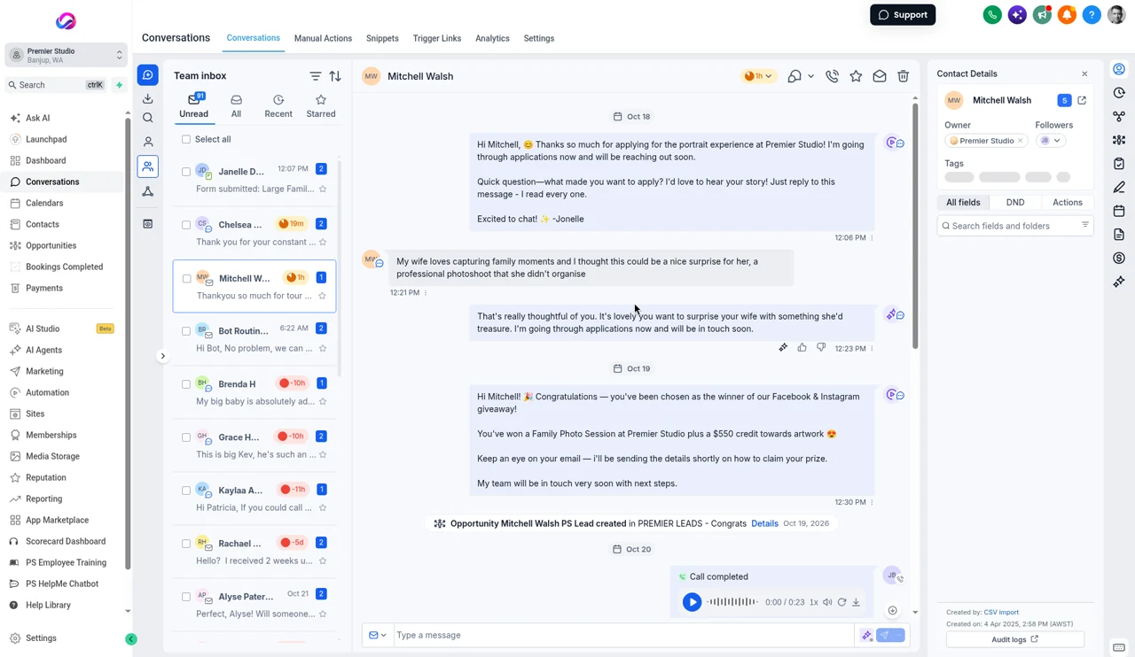Open the orange notifications bell
This screenshot has width=1135, height=657.
tap(1067, 15)
